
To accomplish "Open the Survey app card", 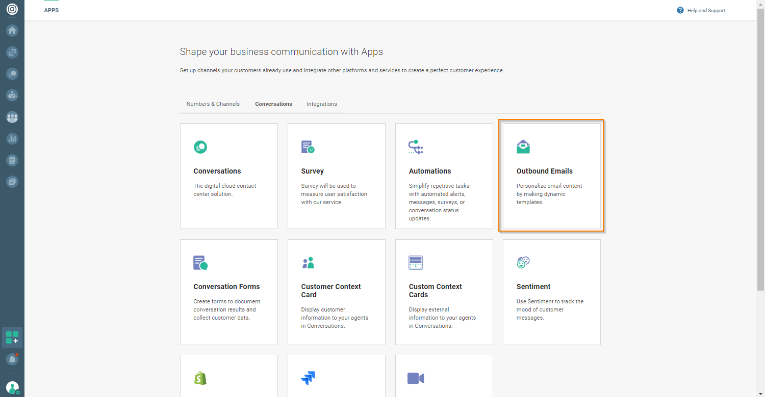I will point(336,176).
